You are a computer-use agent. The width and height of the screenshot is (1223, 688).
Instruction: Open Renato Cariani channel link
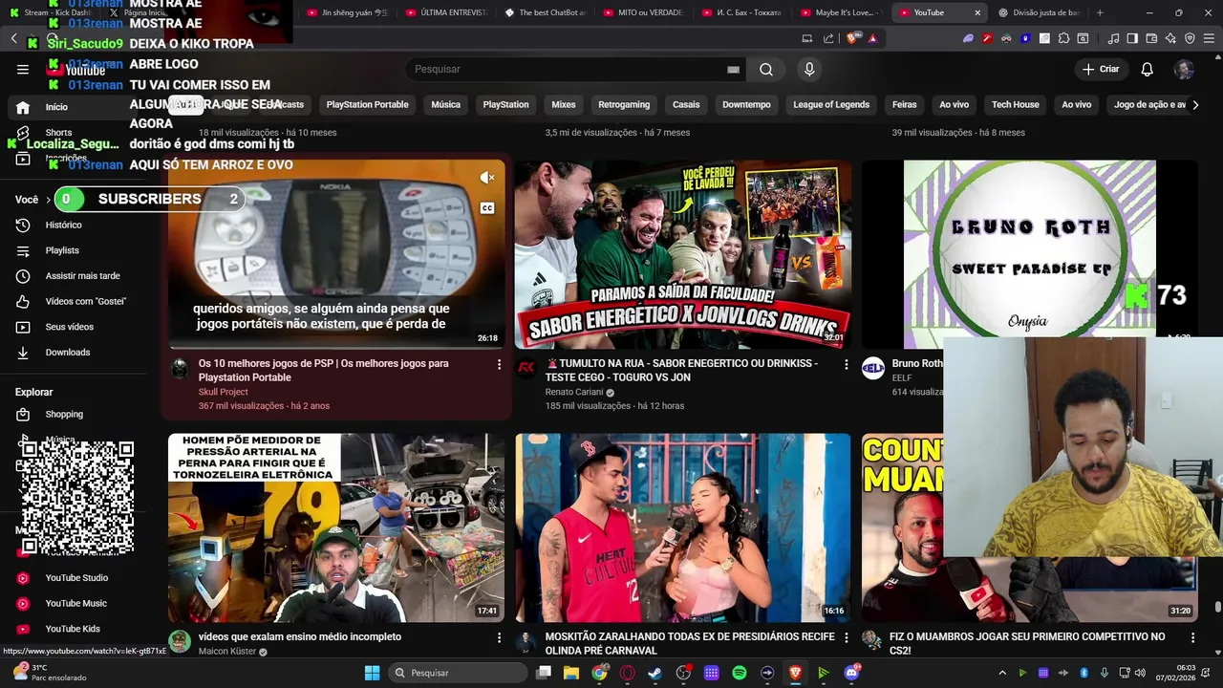click(574, 392)
